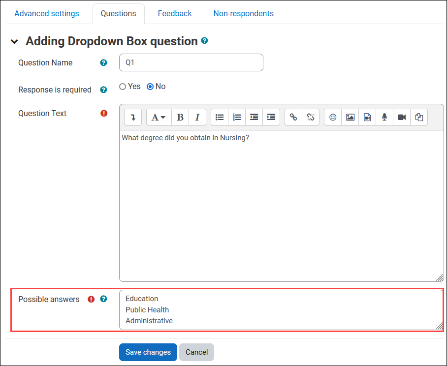Viewport: 447px width, 366px height.
Task: Open the paragraph styles dropdown
Action: coord(158,117)
